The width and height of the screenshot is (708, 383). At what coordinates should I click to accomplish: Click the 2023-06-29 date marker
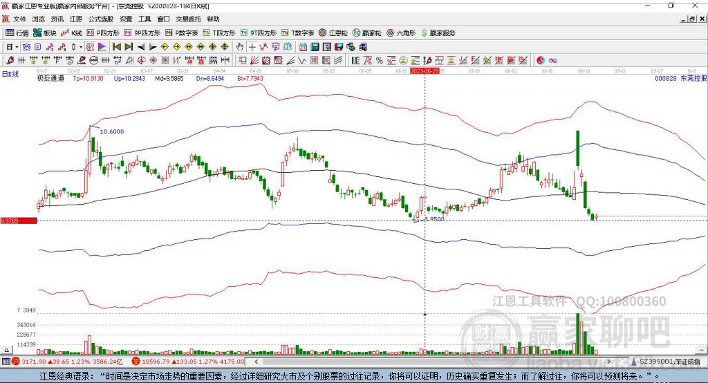425,71
